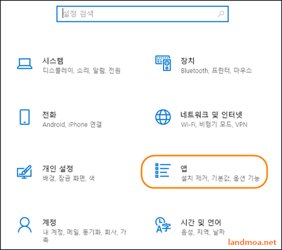Click the globe icon for network settings
Screen dimensions: 282x250
pos(163,117)
